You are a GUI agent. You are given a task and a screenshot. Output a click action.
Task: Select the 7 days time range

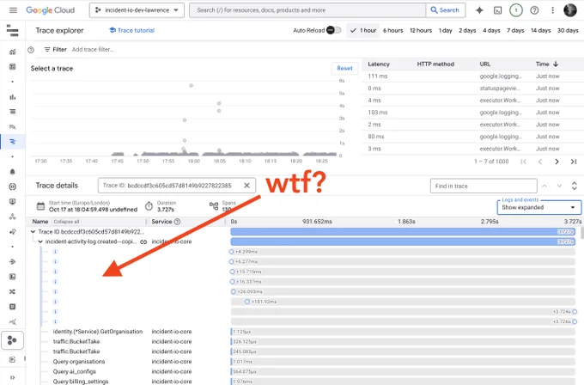(x=515, y=31)
